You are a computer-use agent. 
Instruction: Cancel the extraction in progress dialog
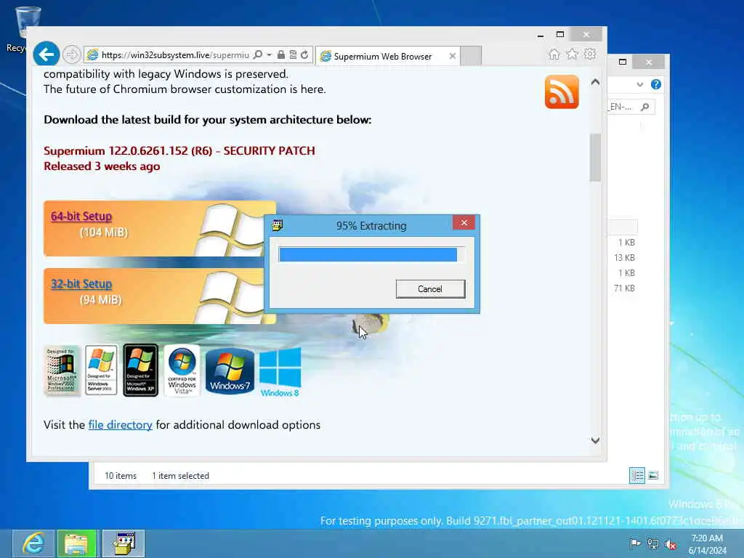point(430,289)
